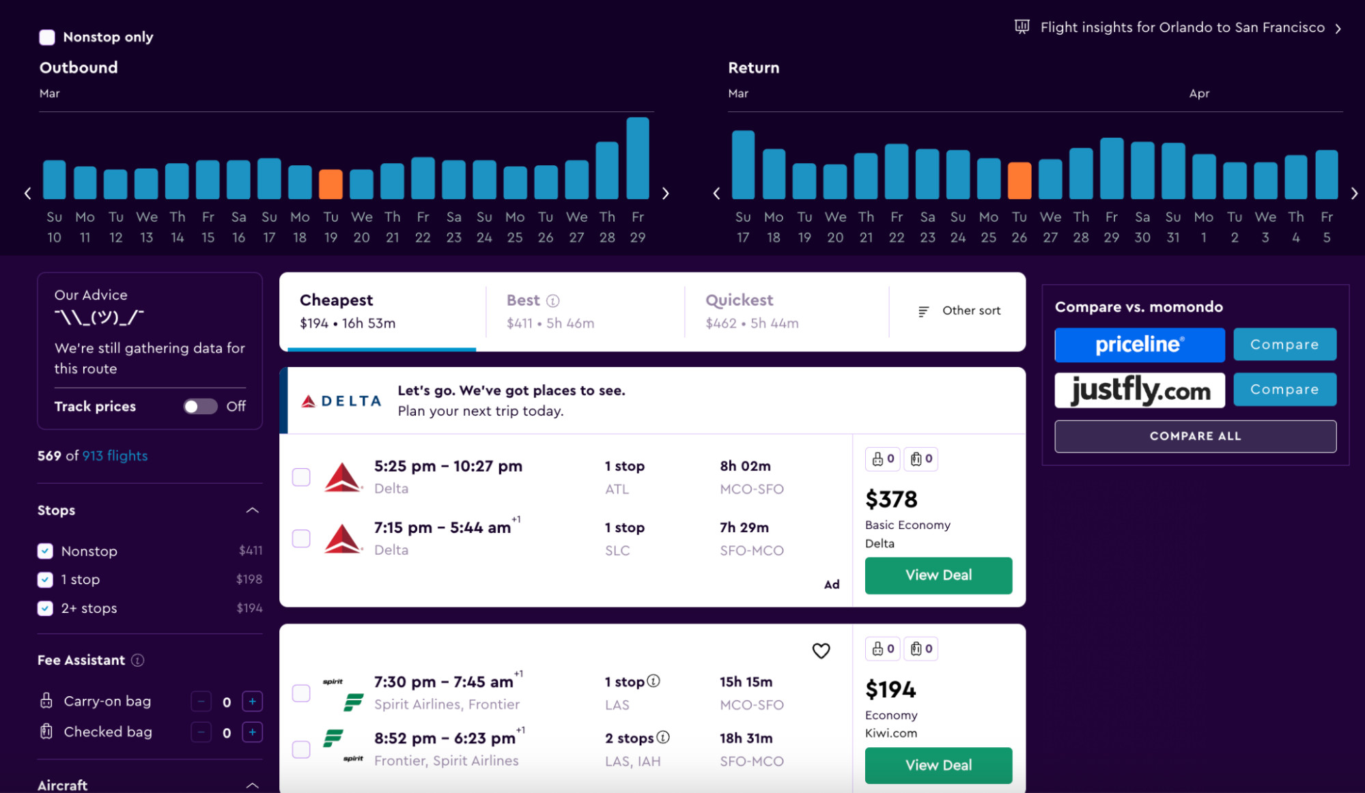Viewport: 1365px width, 793px height.
Task: Save the Spirit flight with heart icon
Action: [821, 650]
